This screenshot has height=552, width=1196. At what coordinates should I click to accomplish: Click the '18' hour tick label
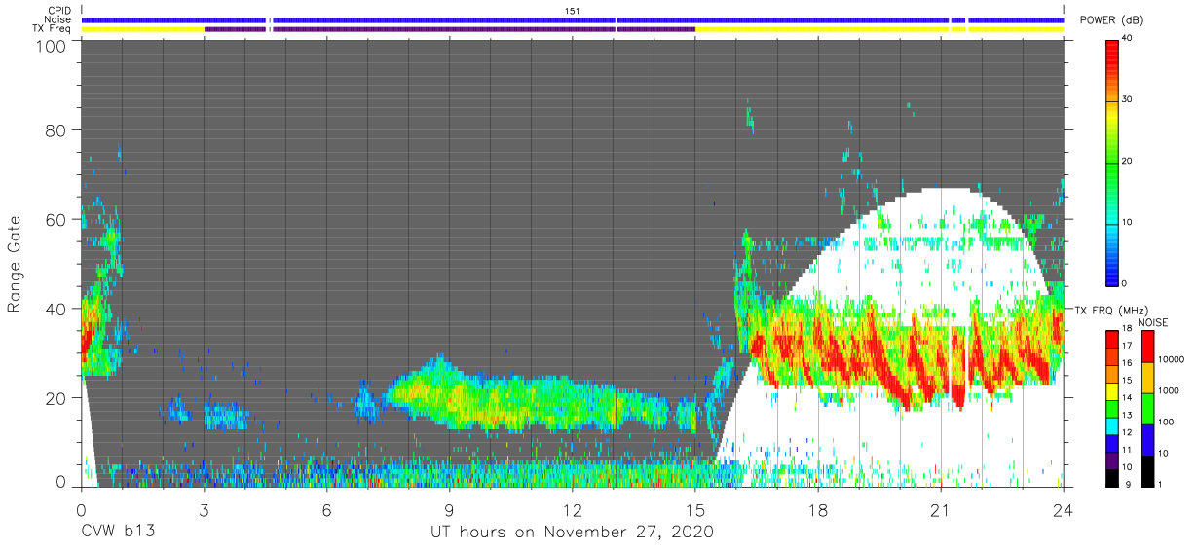(x=818, y=509)
